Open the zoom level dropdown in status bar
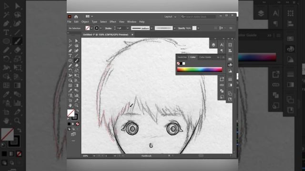The height and width of the screenshot is (171, 305). [x=94, y=156]
